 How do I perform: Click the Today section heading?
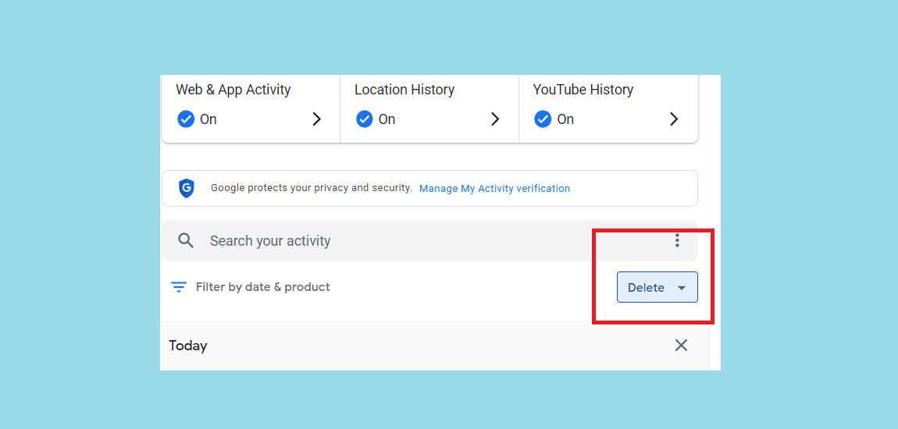click(188, 346)
